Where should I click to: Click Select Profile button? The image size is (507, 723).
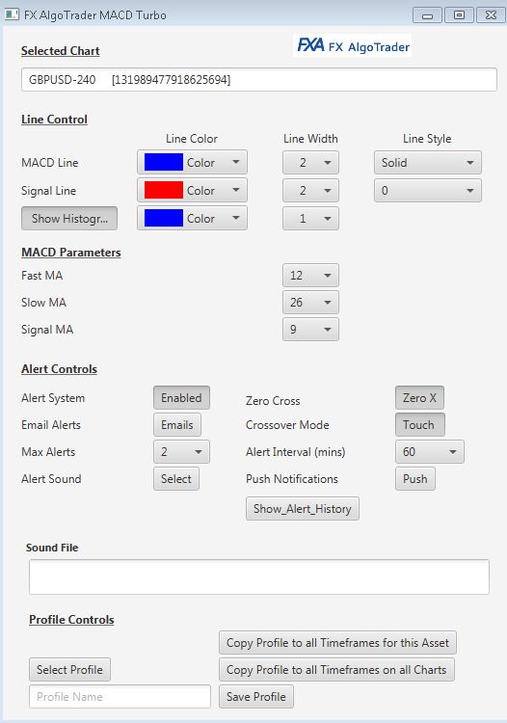click(x=69, y=670)
